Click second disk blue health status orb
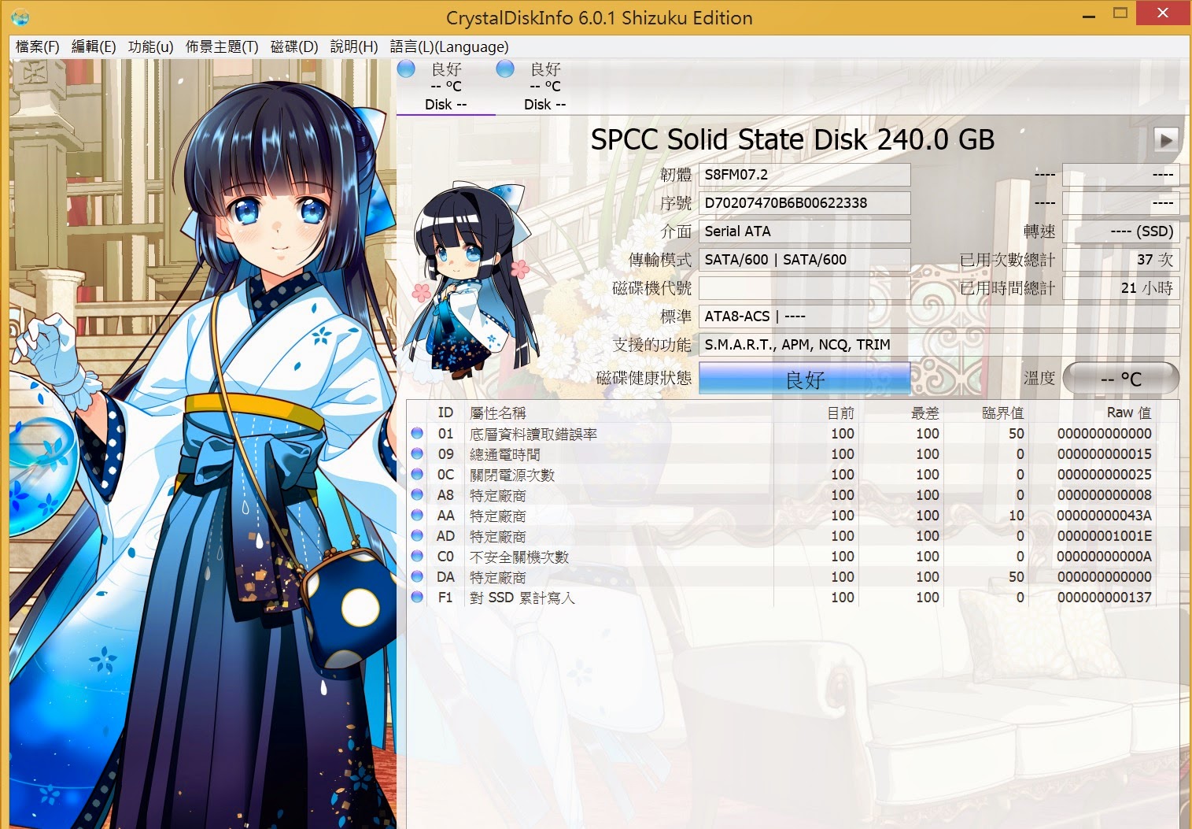Image resolution: width=1192 pixels, height=829 pixels. click(x=505, y=69)
